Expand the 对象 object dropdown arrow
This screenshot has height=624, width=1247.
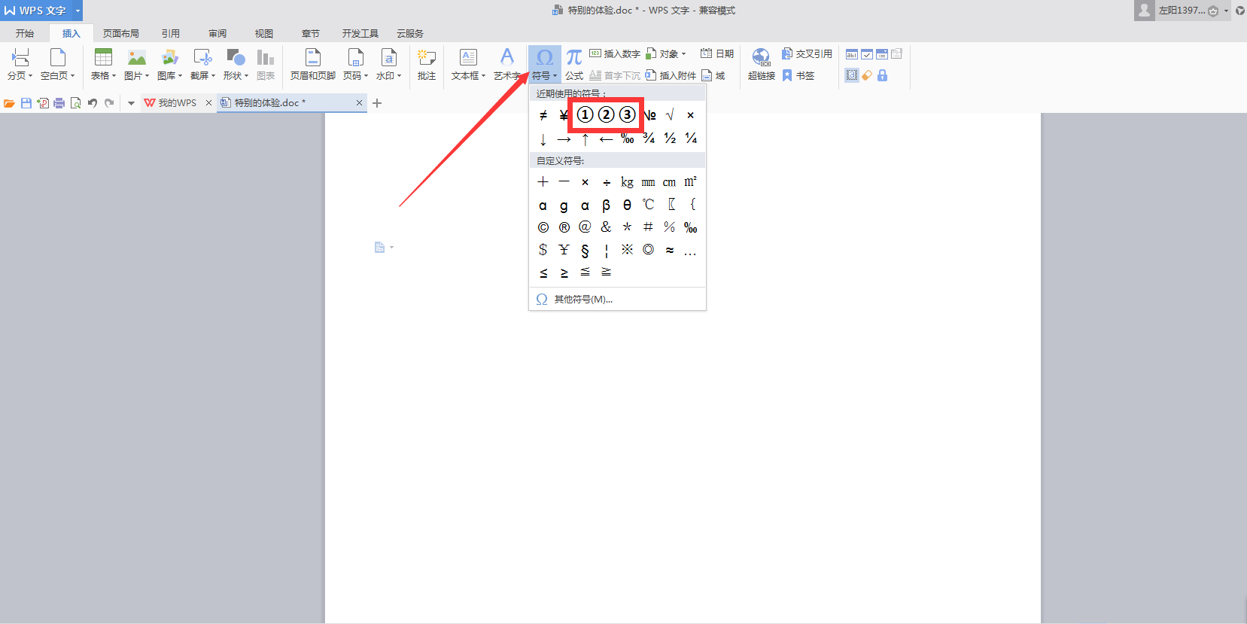tap(683, 54)
